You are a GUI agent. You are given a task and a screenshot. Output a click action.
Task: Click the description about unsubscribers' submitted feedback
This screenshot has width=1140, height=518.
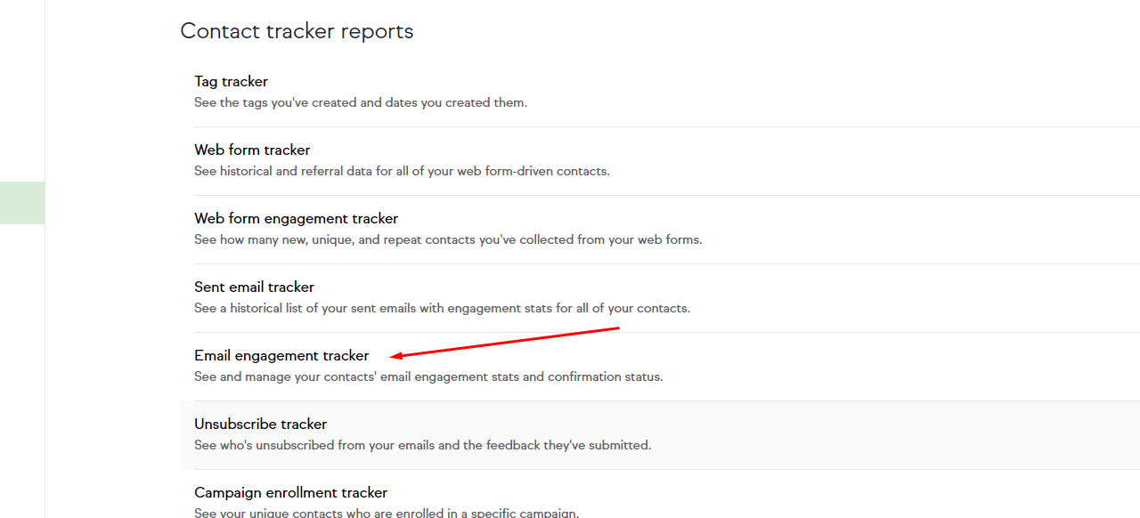click(422, 446)
